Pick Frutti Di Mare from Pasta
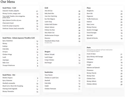This screenshot has height=97, width=125. click(91, 54)
